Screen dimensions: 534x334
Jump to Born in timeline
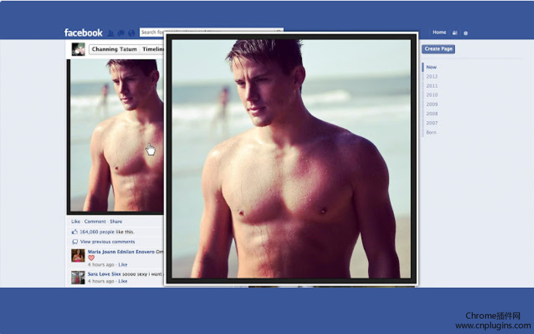[431, 133]
